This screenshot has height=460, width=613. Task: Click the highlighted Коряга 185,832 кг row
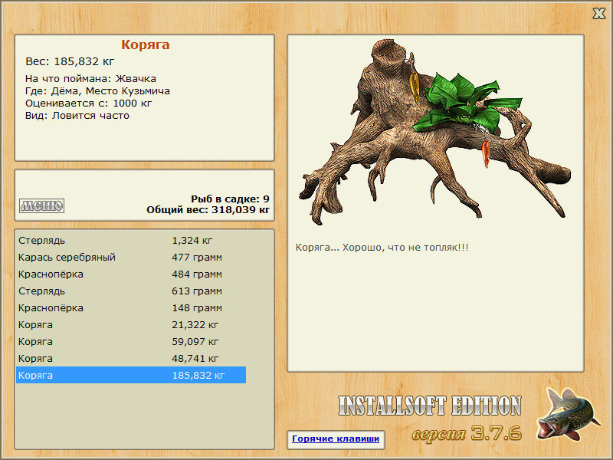click(131, 375)
